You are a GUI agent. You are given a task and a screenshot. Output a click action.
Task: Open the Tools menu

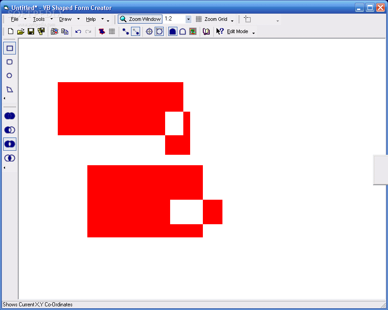coord(39,19)
